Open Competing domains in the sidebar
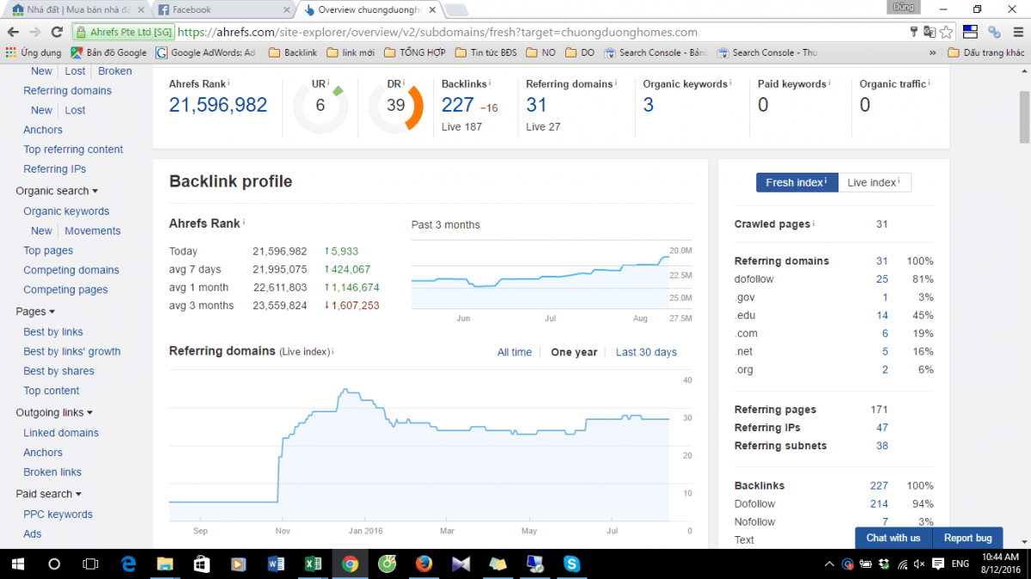1031x579 pixels. (x=71, y=270)
